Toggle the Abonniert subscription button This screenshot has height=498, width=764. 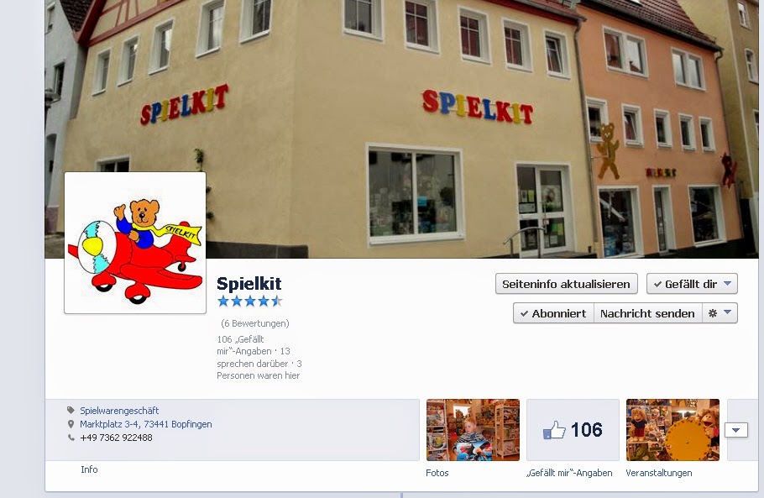pos(553,313)
